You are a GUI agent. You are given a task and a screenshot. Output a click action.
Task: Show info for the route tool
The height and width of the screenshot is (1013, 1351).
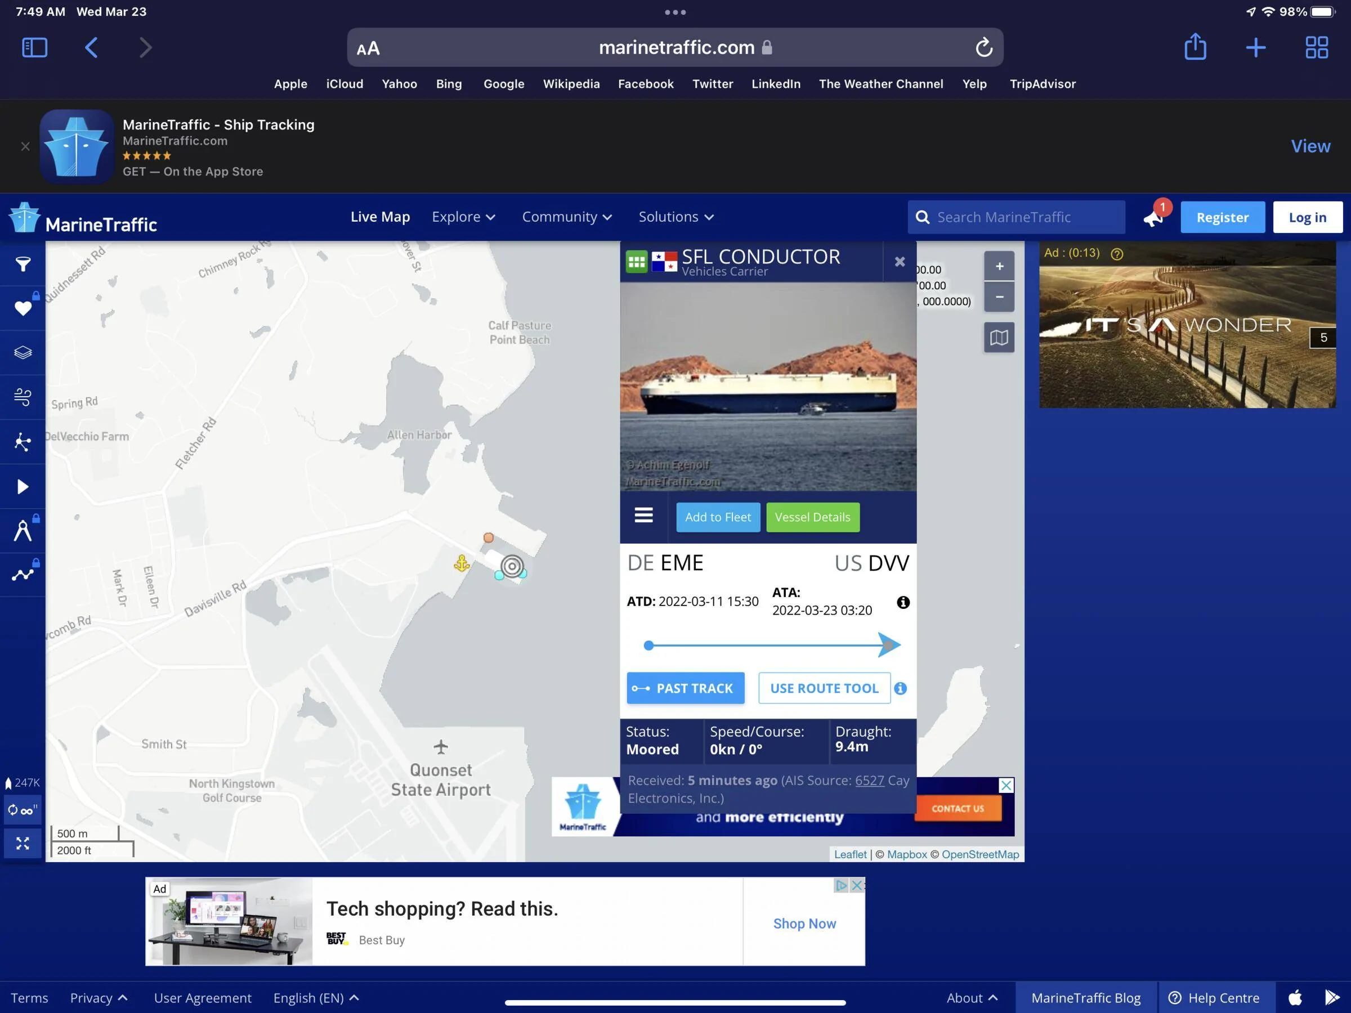(900, 688)
